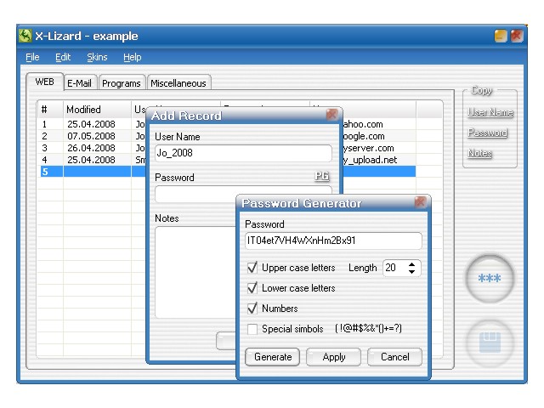Select row 1 dated 25.04.2008
This screenshot has height=408, width=544.
click(91, 124)
